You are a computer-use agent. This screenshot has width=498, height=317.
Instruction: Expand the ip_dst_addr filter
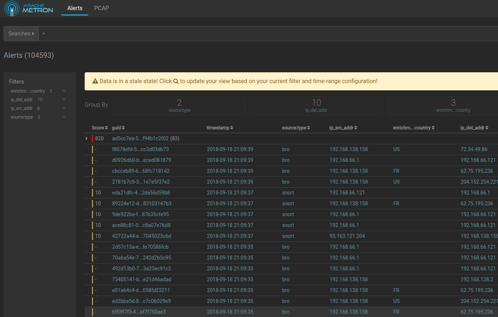(64, 99)
